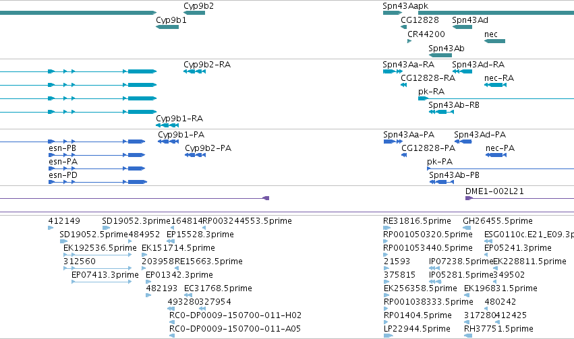The width and height of the screenshot is (574, 339).
Task: Click the RC0-DP0009-150700-011-H02 label
Action: click(x=235, y=315)
